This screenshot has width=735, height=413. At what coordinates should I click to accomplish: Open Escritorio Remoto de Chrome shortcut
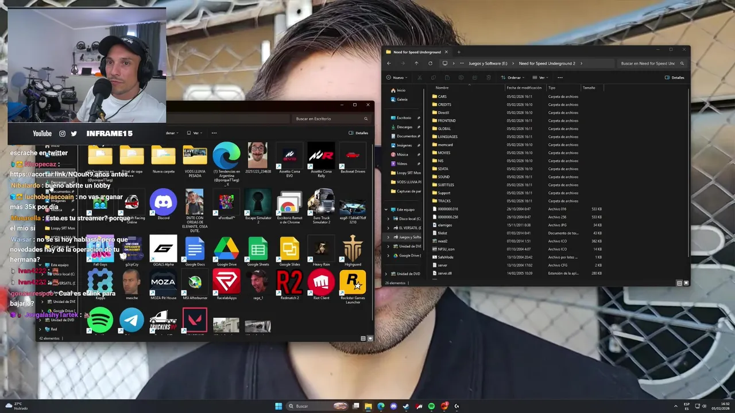coord(289,206)
